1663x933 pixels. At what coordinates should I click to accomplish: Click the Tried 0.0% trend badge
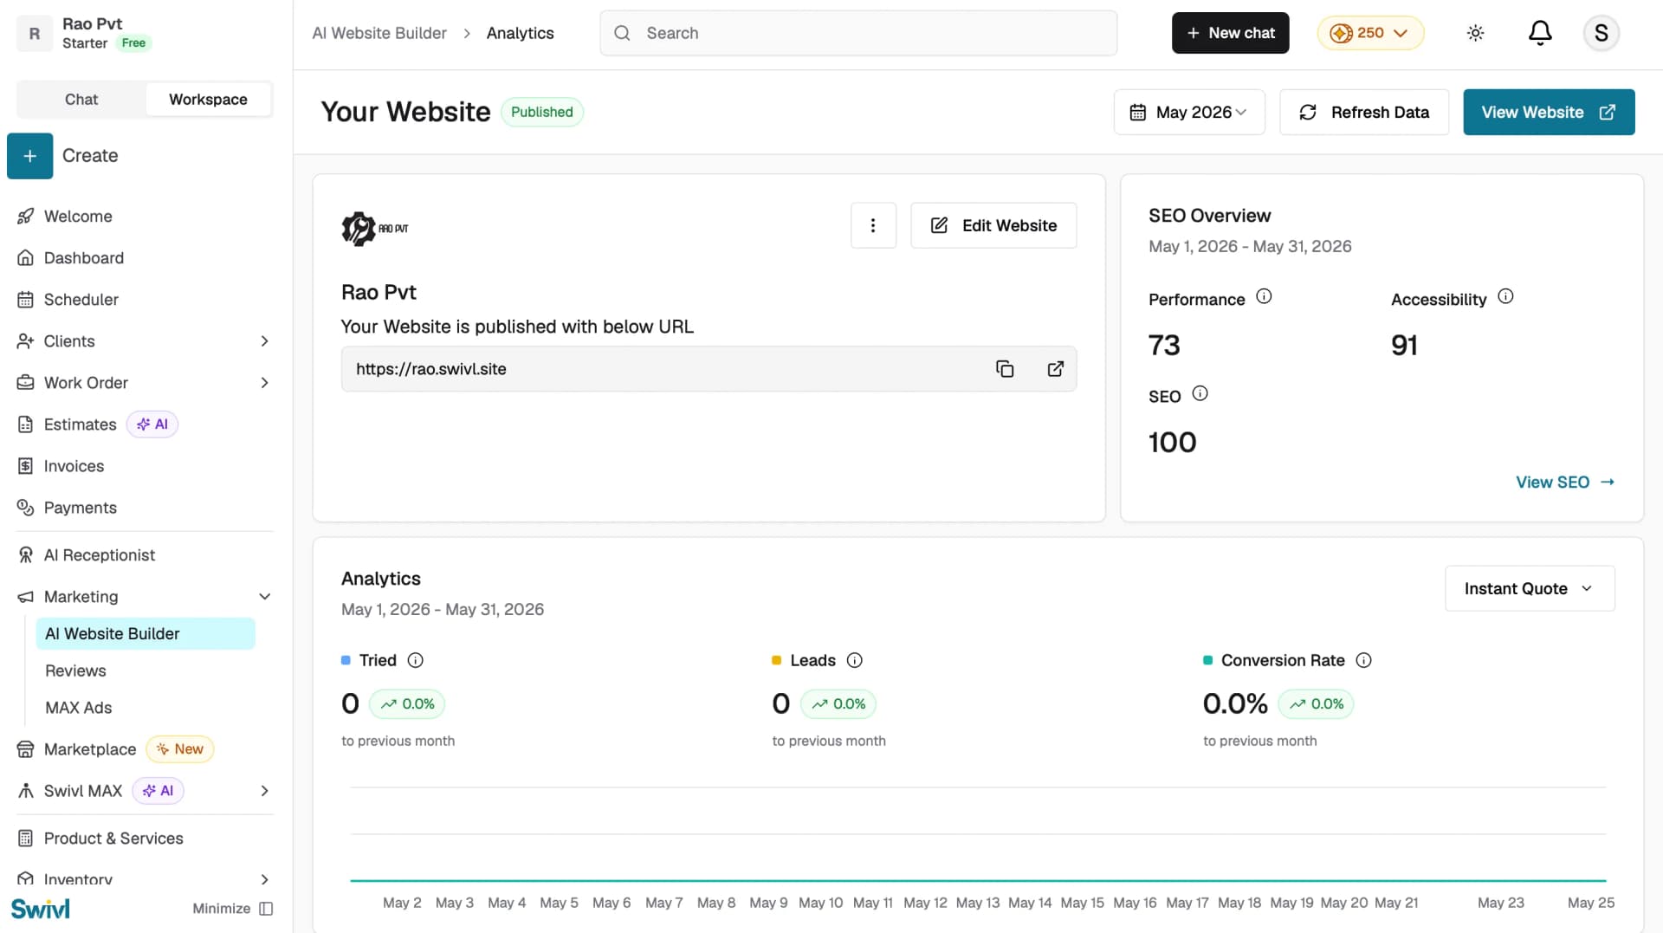pyautogui.click(x=407, y=704)
